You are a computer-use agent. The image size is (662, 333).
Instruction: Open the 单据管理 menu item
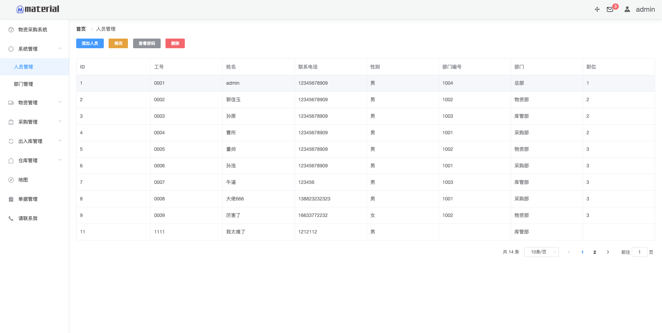click(x=34, y=199)
